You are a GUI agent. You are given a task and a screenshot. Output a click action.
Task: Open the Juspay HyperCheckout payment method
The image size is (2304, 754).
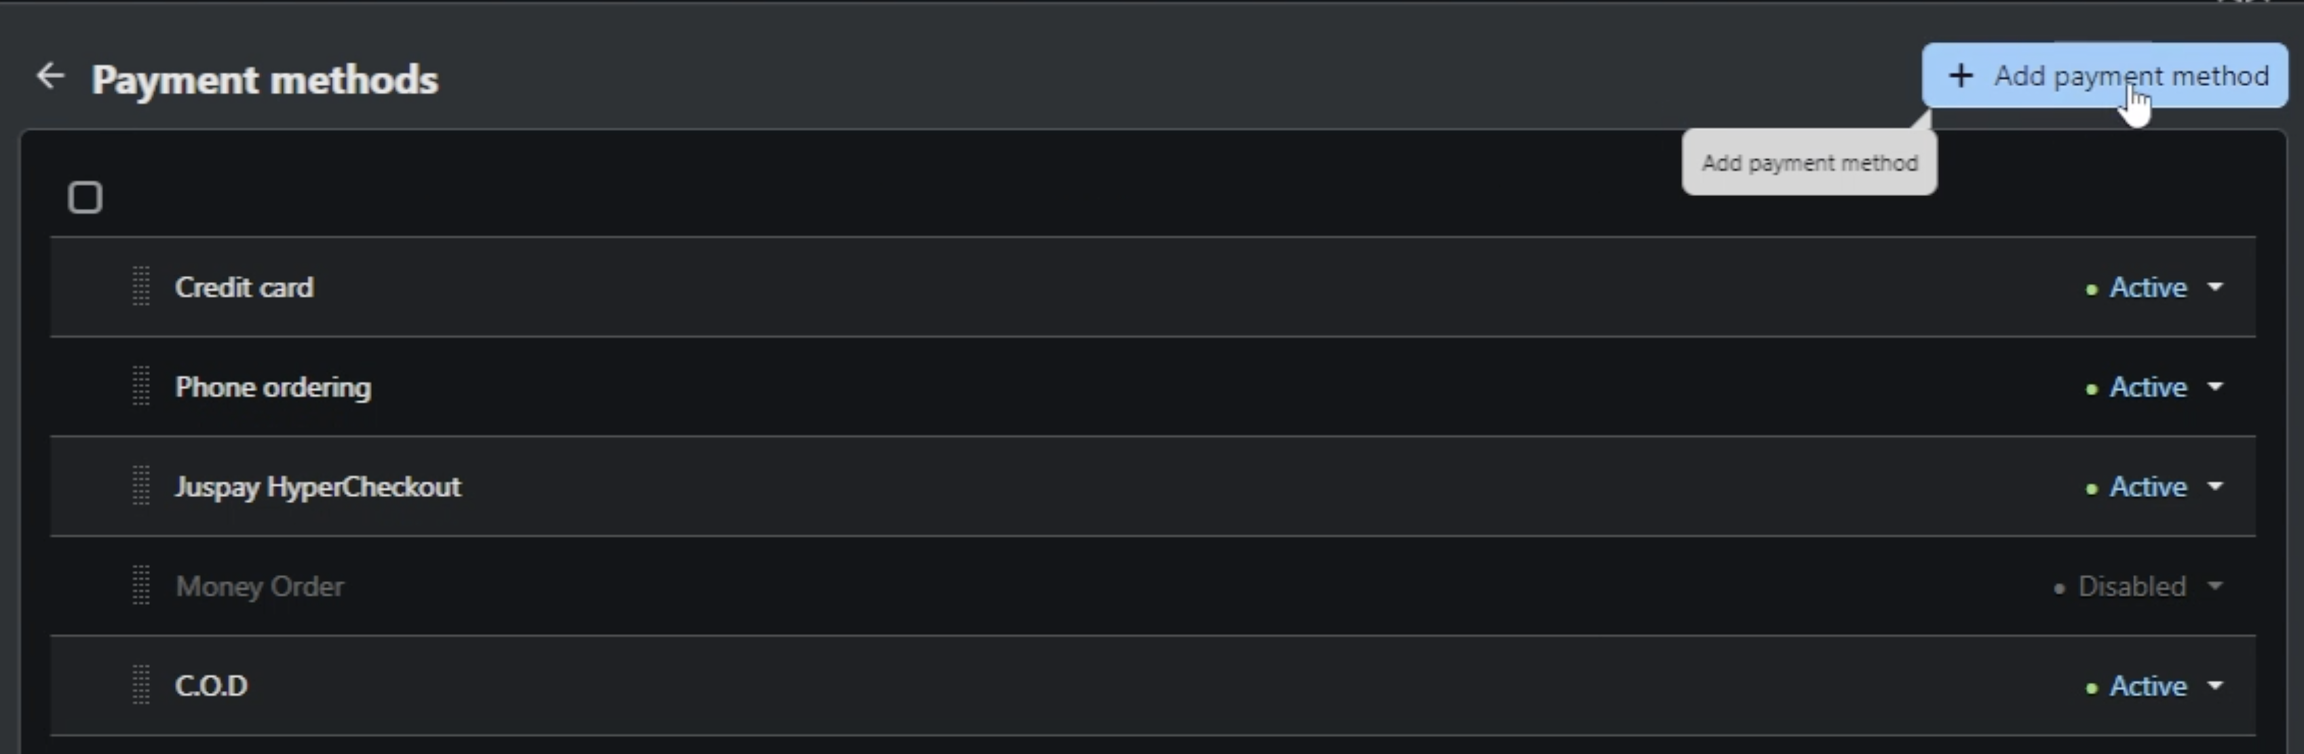[318, 487]
